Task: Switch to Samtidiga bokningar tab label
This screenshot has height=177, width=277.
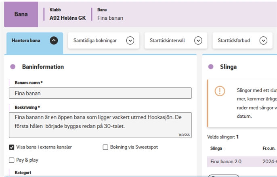Action: (97, 40)
